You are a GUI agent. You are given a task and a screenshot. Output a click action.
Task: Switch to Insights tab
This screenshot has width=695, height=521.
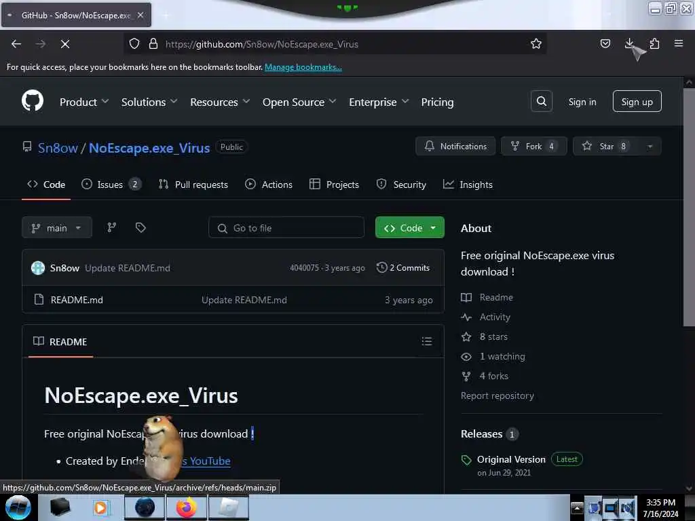point(468,185)
